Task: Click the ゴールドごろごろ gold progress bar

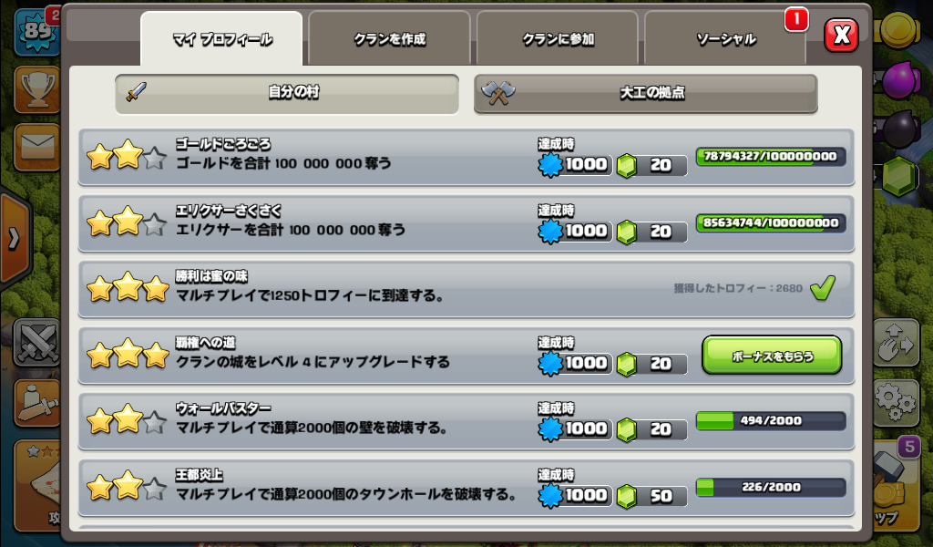Action: click(771, 157)
